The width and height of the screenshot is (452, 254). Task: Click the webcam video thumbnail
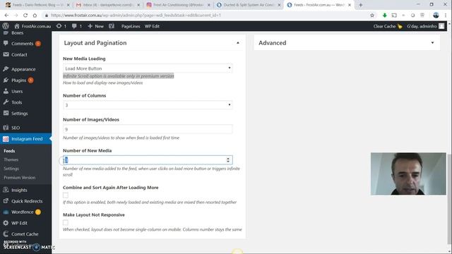[408, 174]
